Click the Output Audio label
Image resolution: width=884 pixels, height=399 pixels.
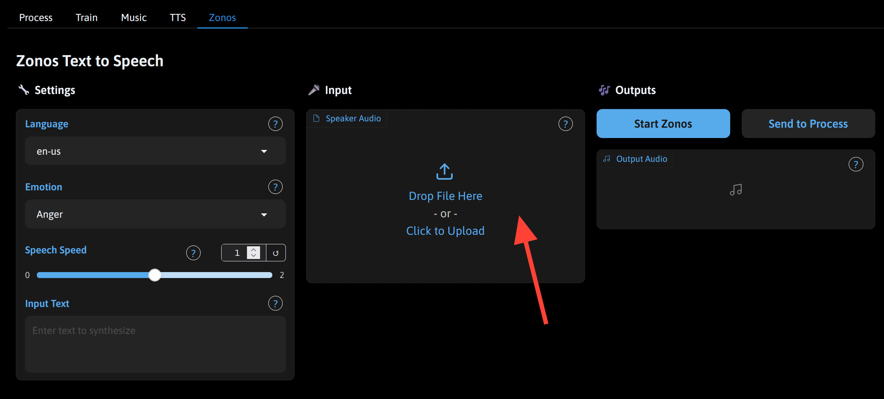(642, 159)
